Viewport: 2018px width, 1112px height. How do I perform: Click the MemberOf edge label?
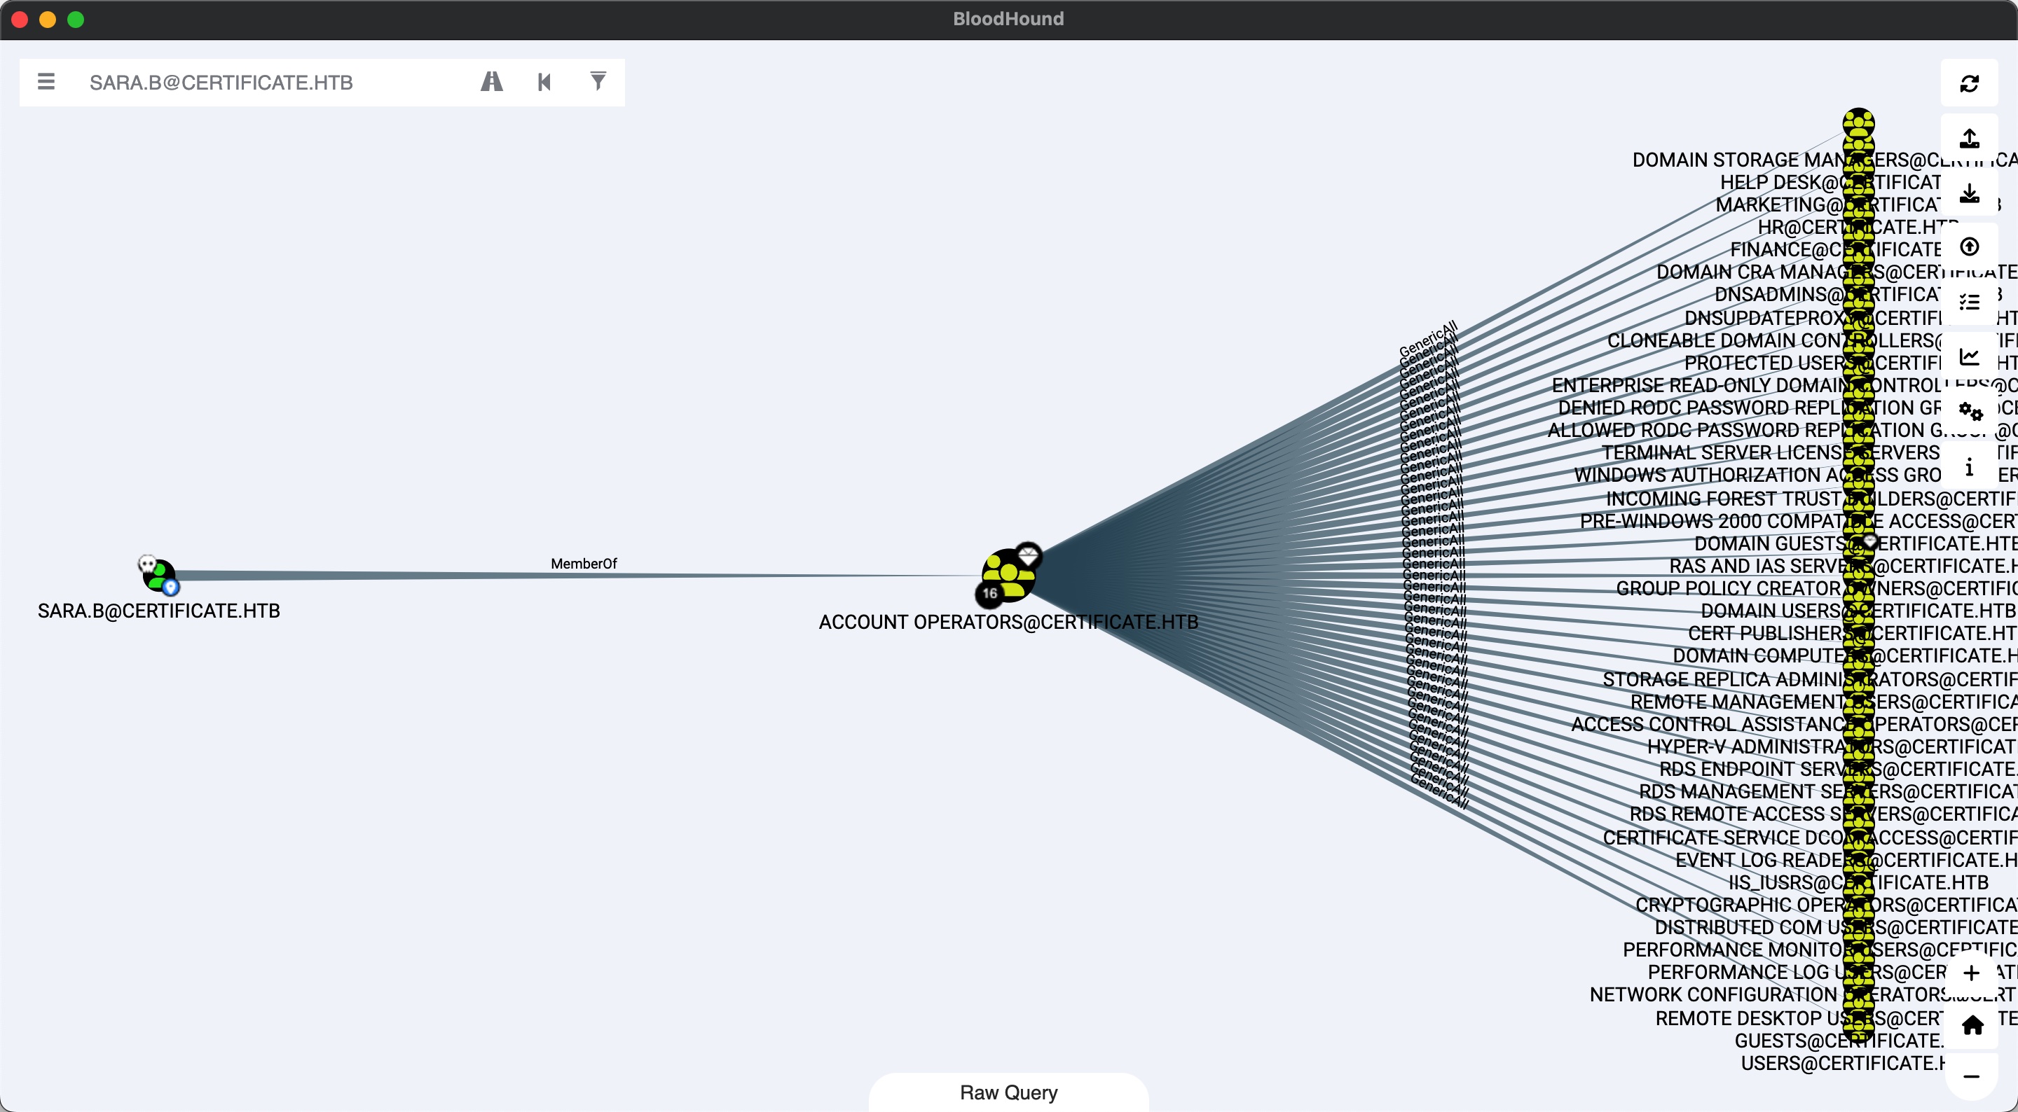(x=584, y=564)
